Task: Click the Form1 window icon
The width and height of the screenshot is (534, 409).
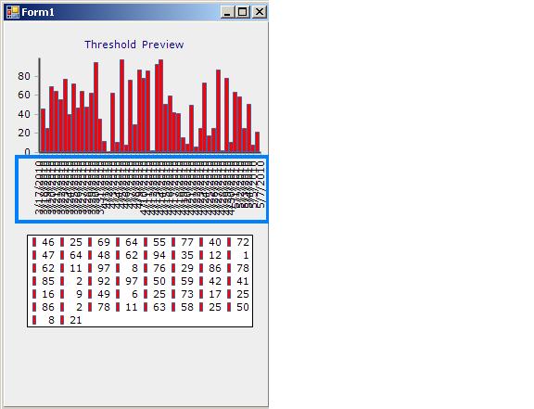Action: coord(13,12)
